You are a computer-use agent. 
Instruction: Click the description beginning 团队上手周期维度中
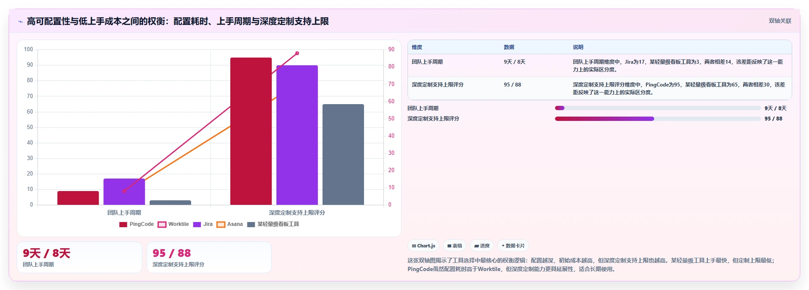pyautogui.click(x=679, y=66)
